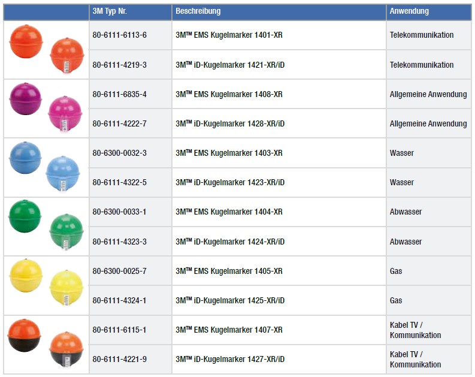Click the 'Beschreibung' column header
Image resolution: width=475 pixels, height=377 pixels.
(198, 11)
